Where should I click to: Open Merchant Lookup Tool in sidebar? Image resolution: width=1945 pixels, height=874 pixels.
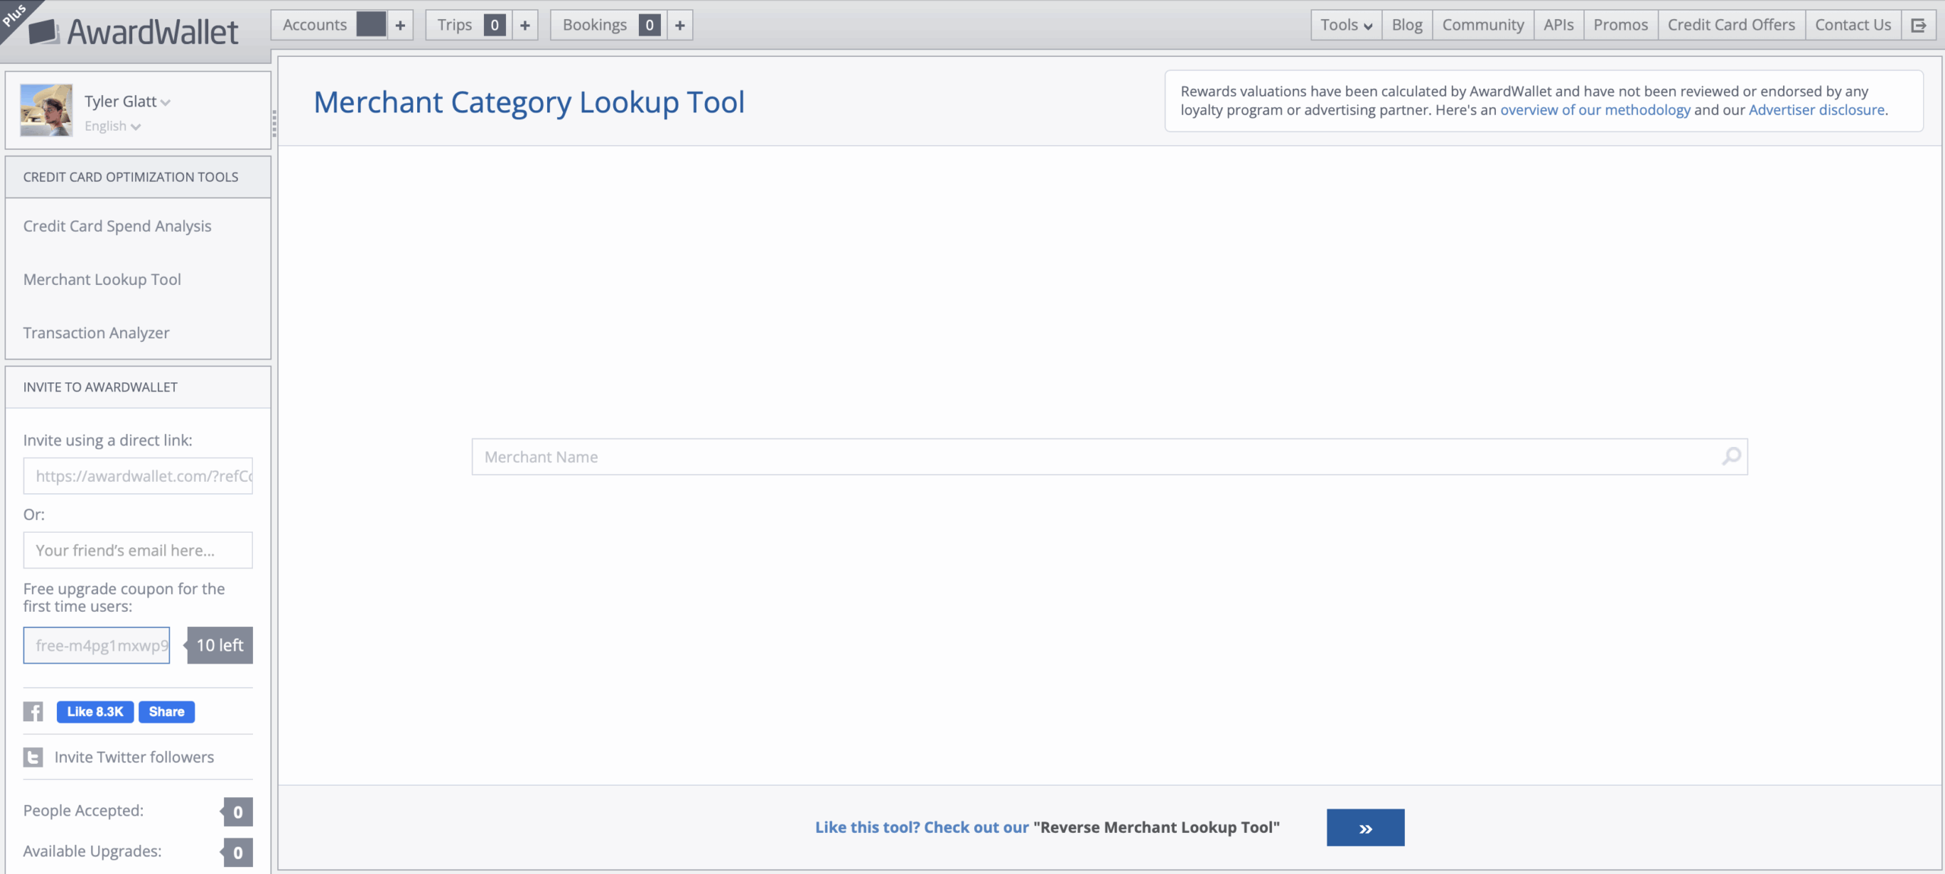(x=102, y=279)
